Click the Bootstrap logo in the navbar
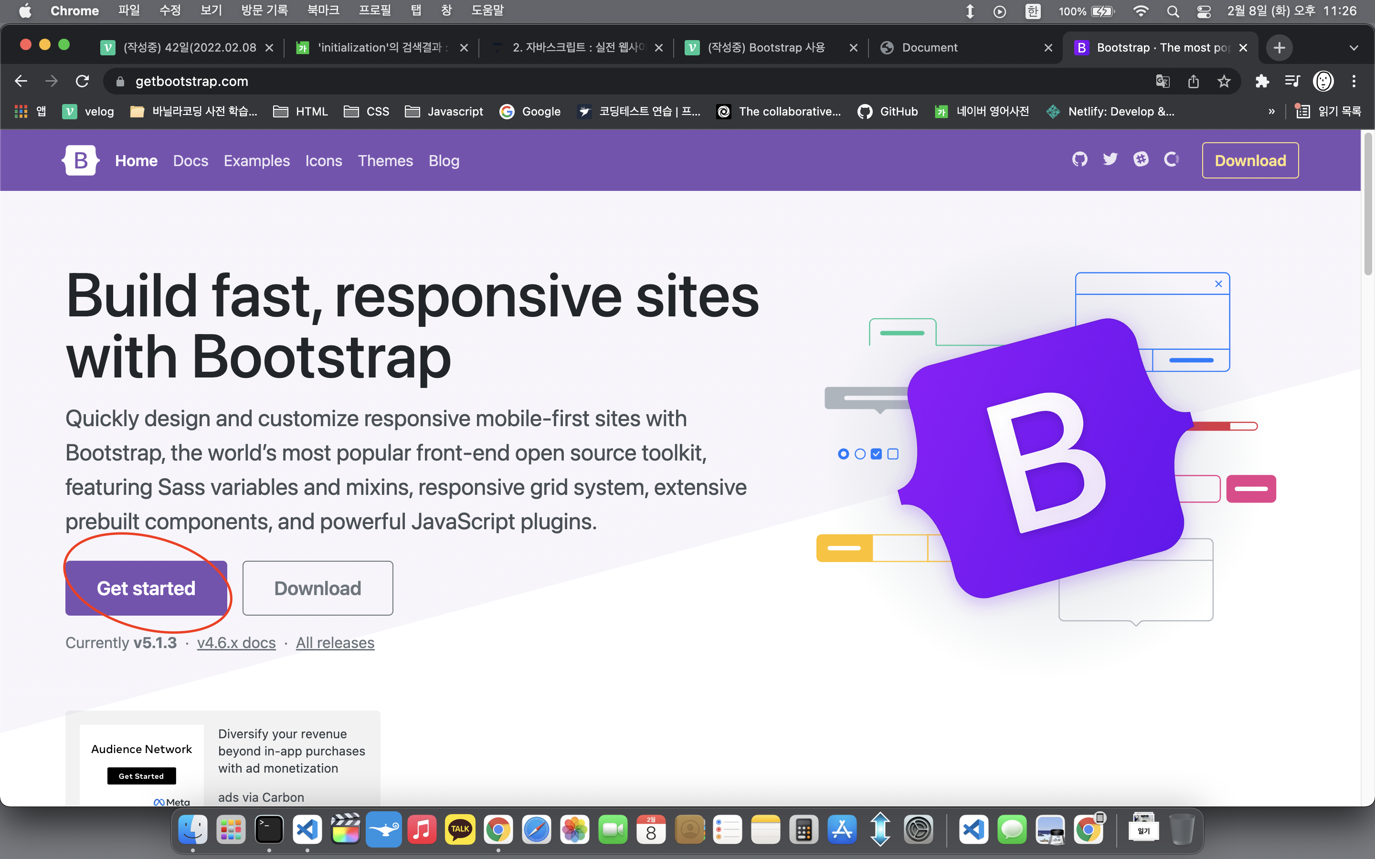This screenshot has height=859, width=1375. coord(81,160)
